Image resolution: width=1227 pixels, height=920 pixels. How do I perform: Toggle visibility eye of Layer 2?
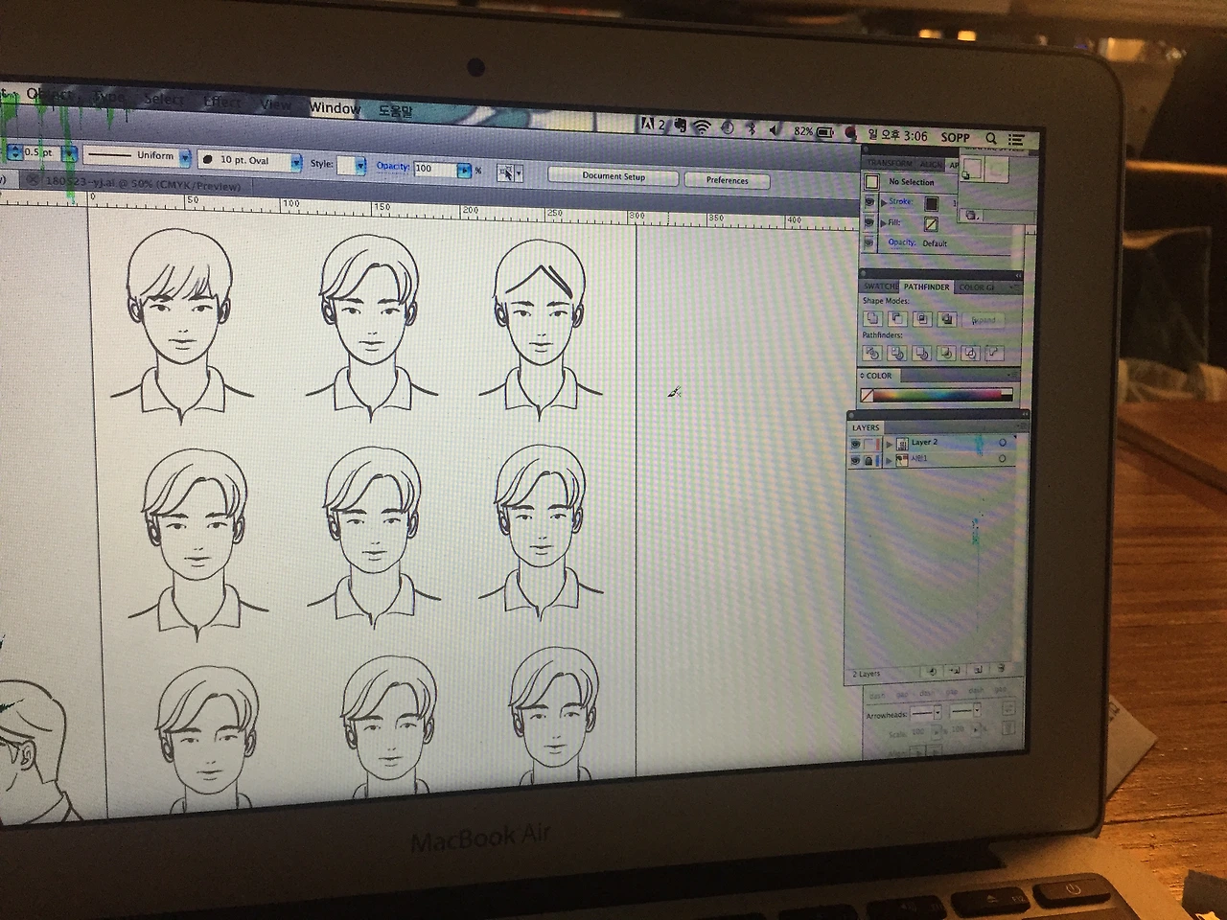855,444
